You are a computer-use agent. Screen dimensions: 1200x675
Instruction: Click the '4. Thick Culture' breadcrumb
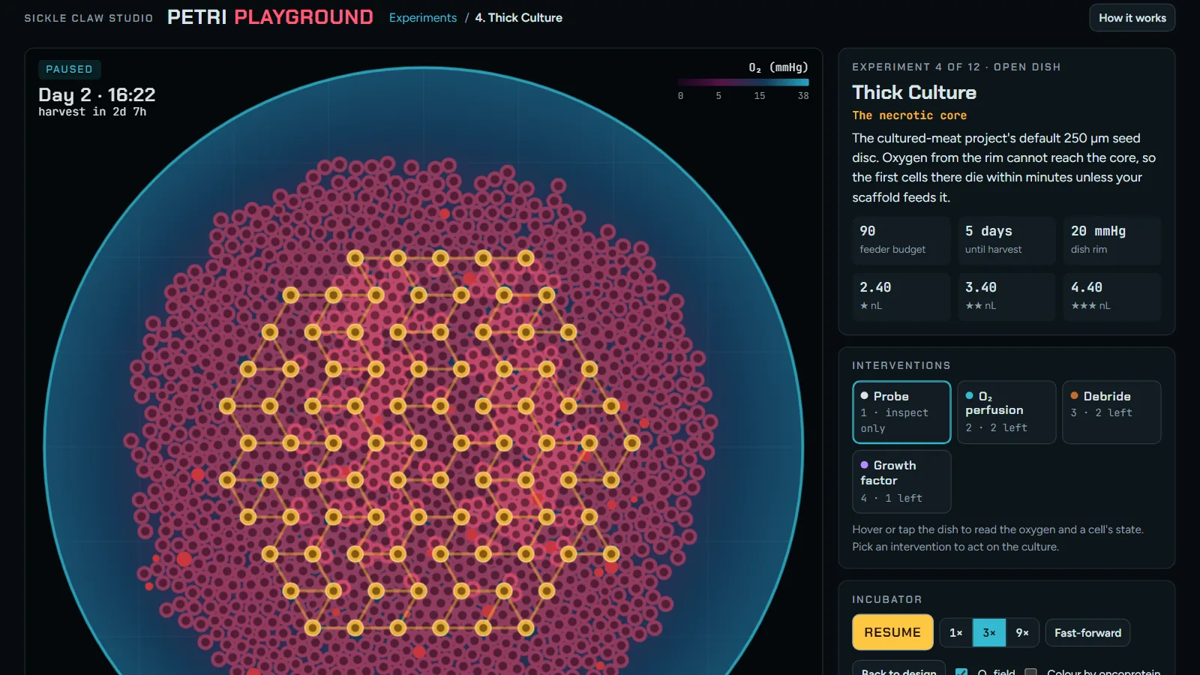518,18
